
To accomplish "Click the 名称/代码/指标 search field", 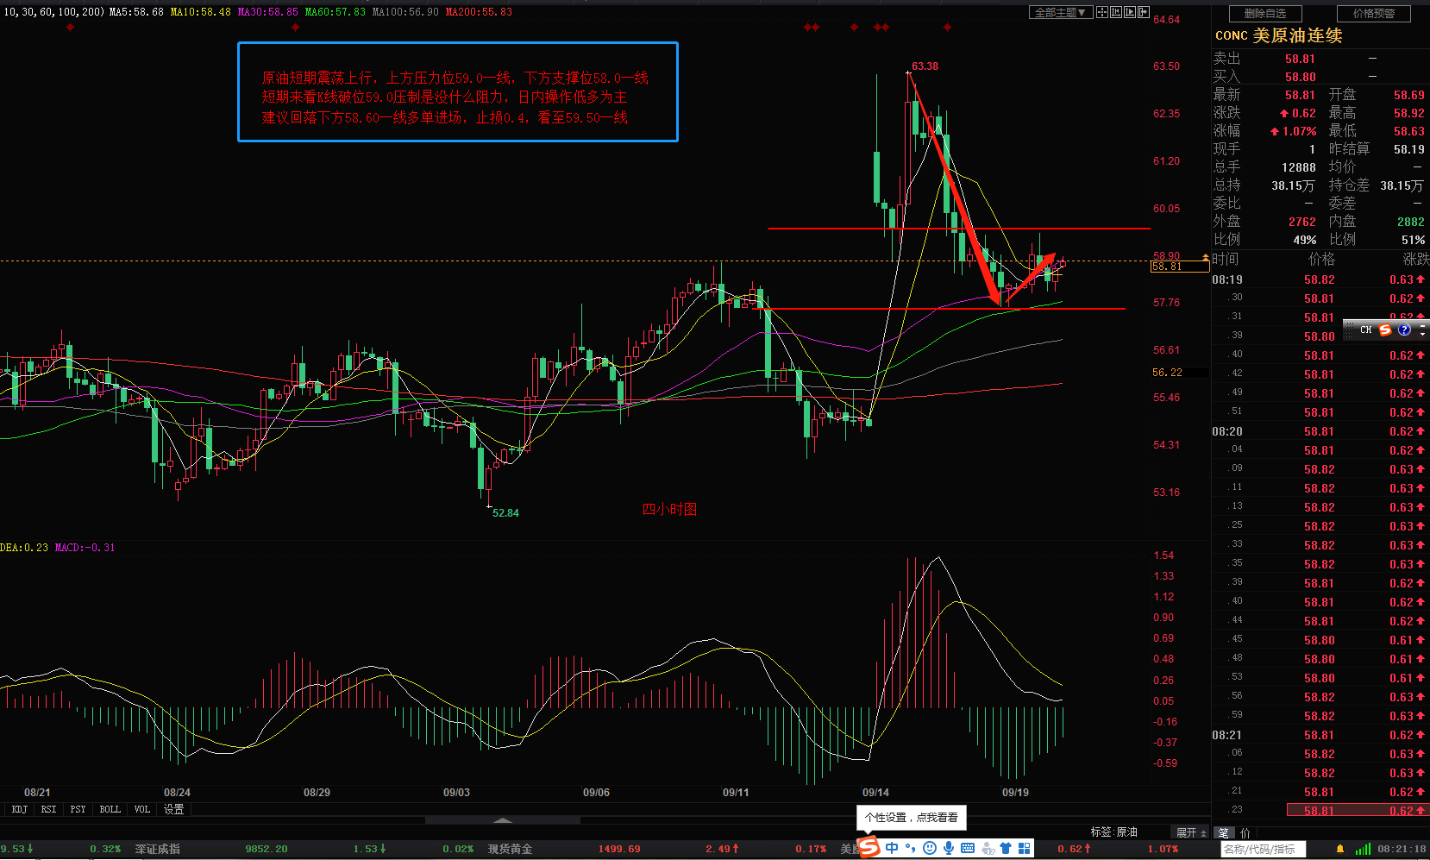I will tap(1264, 850).
